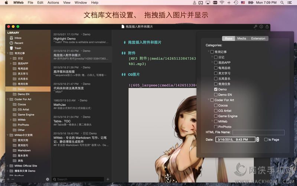Click the Date field value
Screen dimensions: 297x186
point(235,139)
